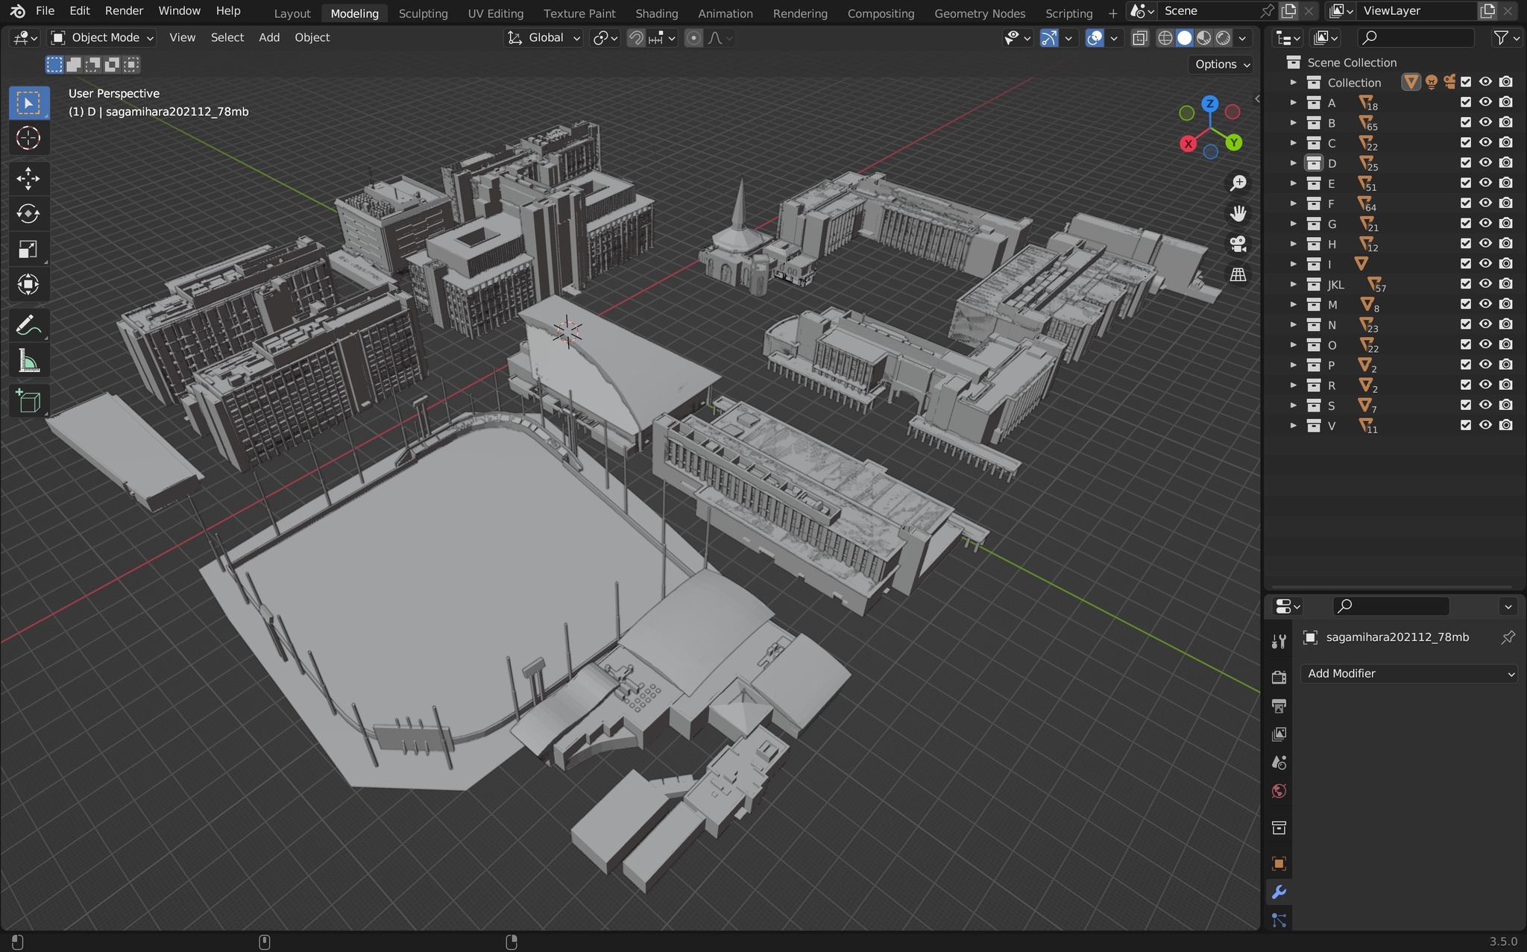This screenshot has height=952, width=1527.
Task: Select the Add Cube tool
Action: 28,401
